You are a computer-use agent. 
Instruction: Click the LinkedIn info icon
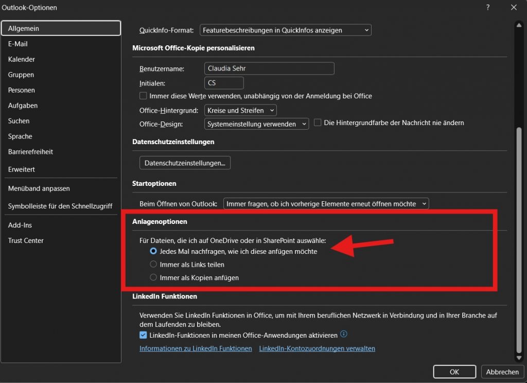pyautogui.click(x=344, y=334)
